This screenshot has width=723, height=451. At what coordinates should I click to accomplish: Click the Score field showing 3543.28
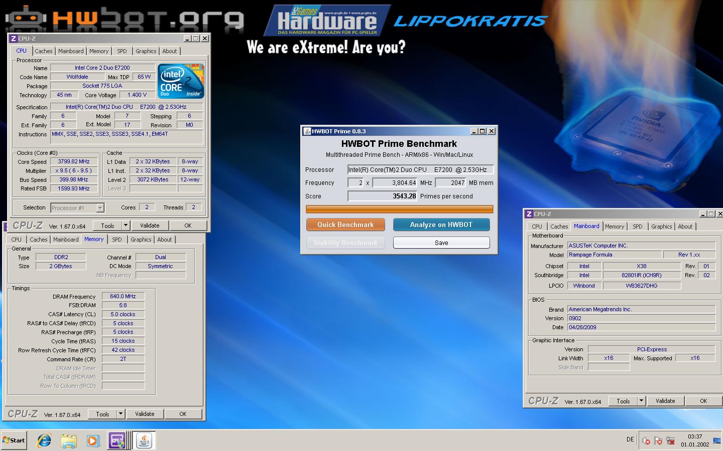(383, 196)
